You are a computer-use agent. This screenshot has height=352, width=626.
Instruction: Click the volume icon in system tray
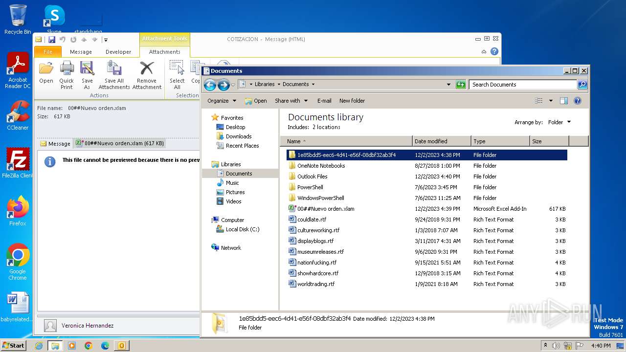click(556, 346)
